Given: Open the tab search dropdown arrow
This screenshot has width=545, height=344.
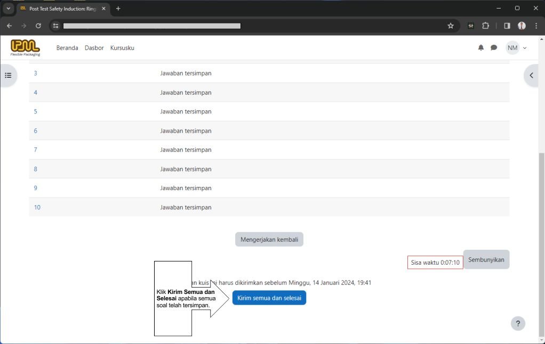Looking at the screenshot, I should click(9, 9).
